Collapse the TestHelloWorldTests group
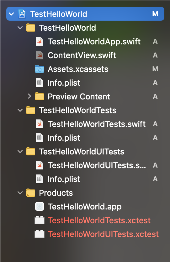The image size is (170, 262). click(x=20, y=110)
